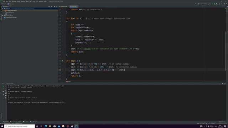Open the Event Log
This screenshot has width=228, height=128.
point(222,122)
